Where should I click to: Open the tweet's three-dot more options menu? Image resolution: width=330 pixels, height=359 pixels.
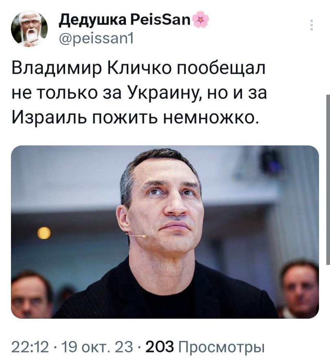point(312,25)
